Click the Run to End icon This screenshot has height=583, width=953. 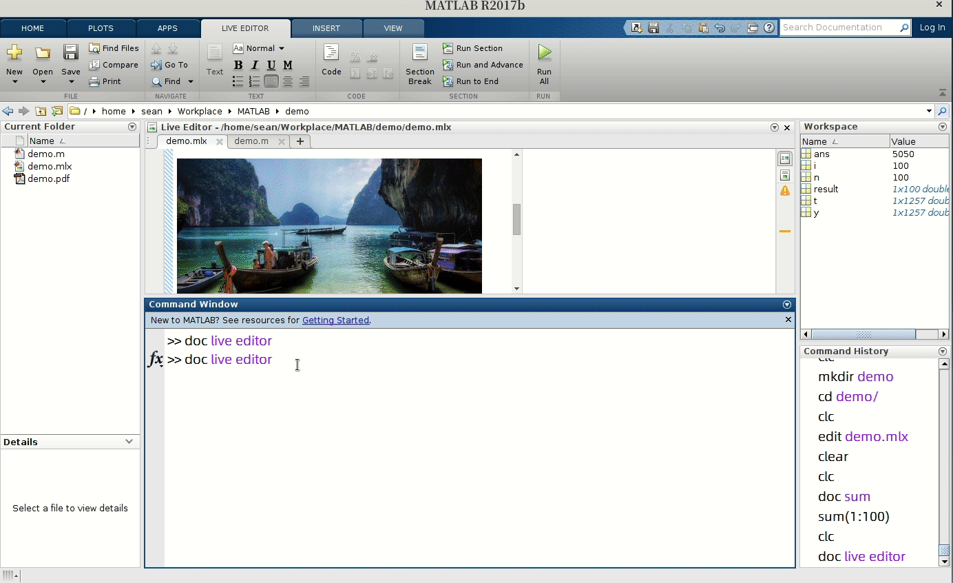448,81
